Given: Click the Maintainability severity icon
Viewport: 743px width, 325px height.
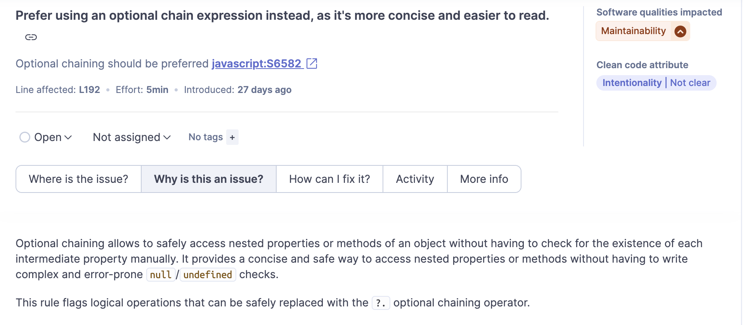Looking at the screenshot, I should (680, 31).
